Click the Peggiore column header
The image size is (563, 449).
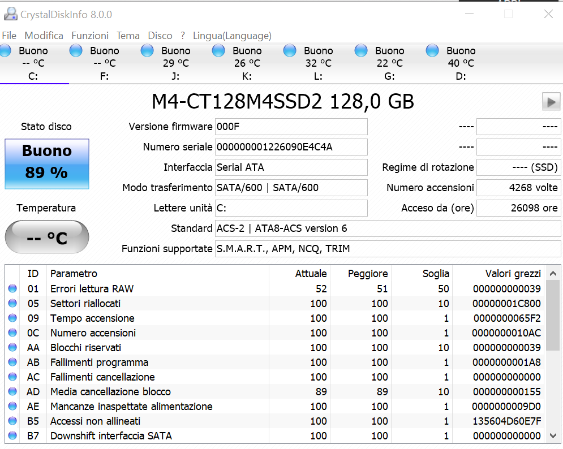tap(361, 274)
